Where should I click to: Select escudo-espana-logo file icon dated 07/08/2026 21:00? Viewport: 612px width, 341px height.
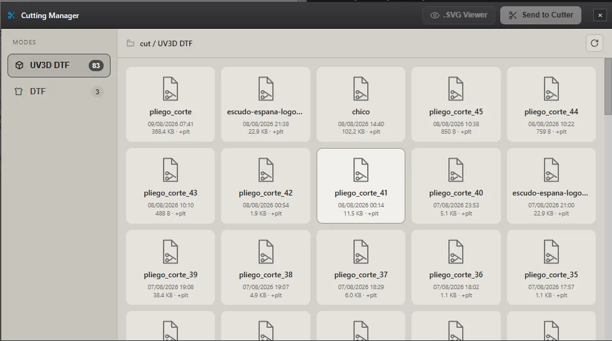pyautogui.click(x=551, y=170)
